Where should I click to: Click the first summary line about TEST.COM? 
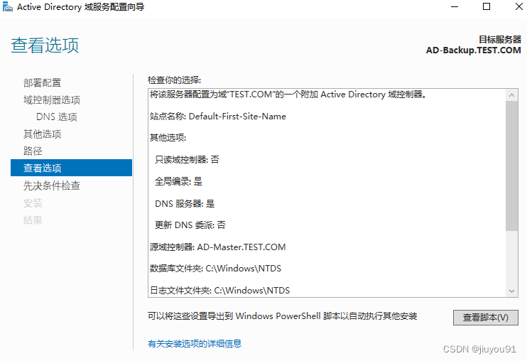[288, 95]
